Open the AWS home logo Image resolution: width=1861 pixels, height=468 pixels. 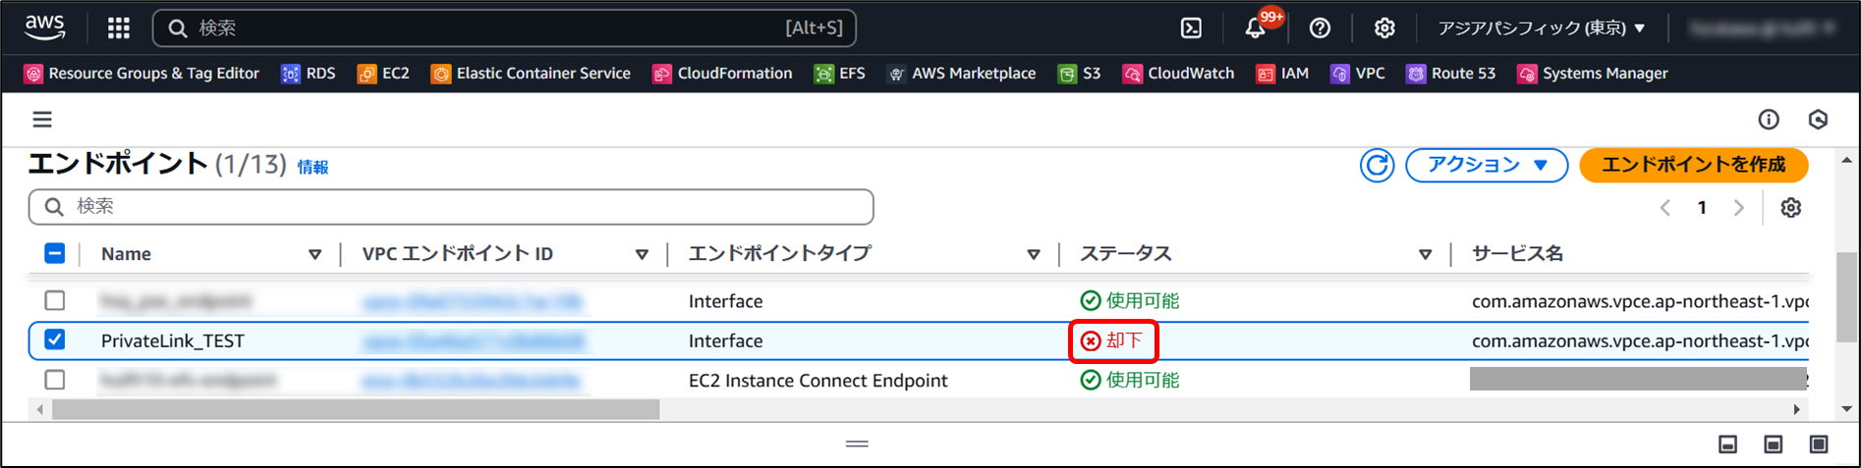[x=45, y=27]
